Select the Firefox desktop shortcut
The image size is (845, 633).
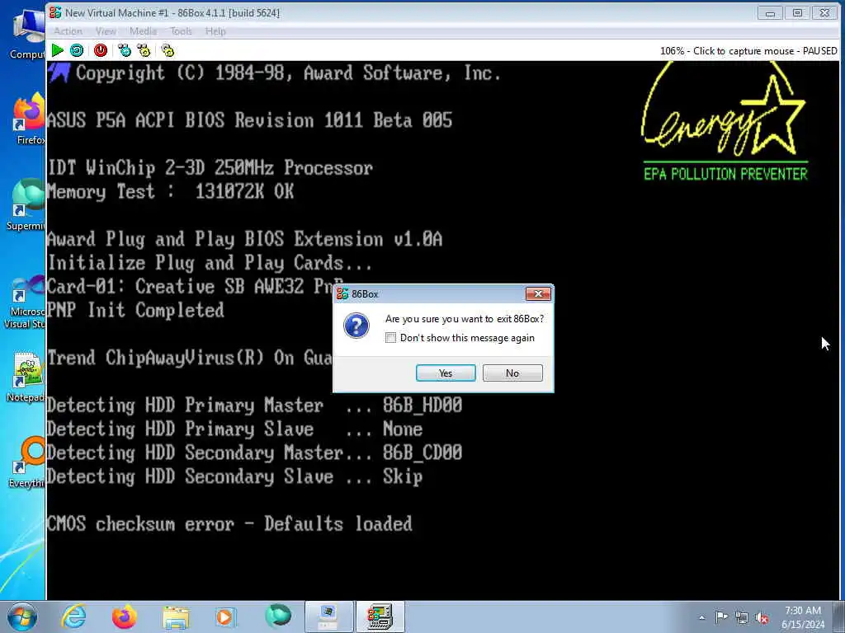click(29, 120)
